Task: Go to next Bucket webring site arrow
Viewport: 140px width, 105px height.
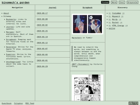Action: 121,22
